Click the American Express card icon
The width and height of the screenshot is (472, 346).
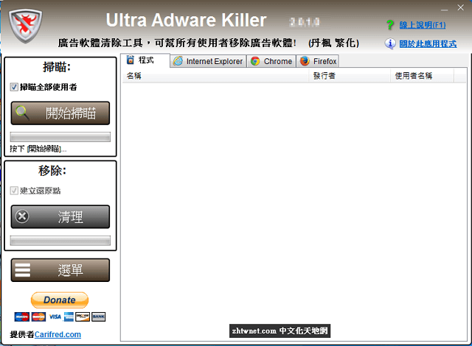[x=69, y=317]
